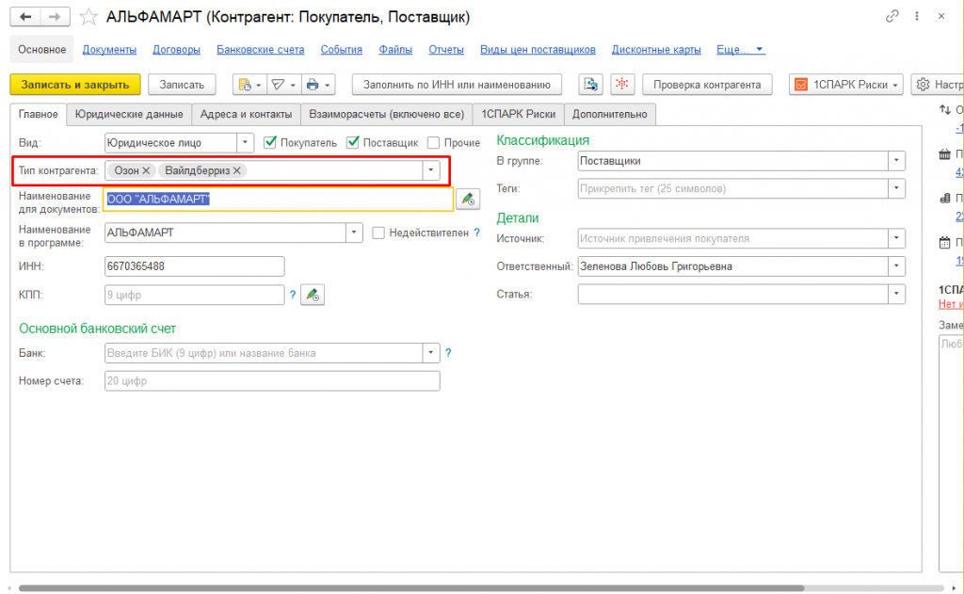
Task: Open the Договоры link
Action: (x=176, y=50)
